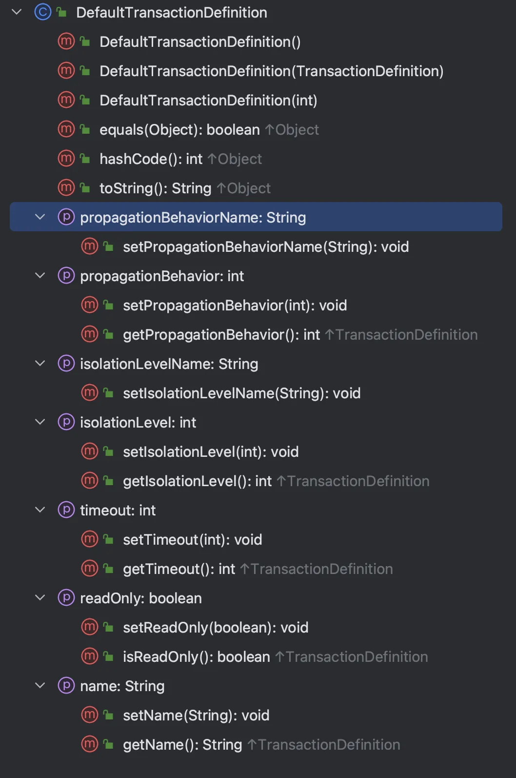The image size is (516, 778).
Task: Click the method icon for the toString() entry
Action: point(66,188)
